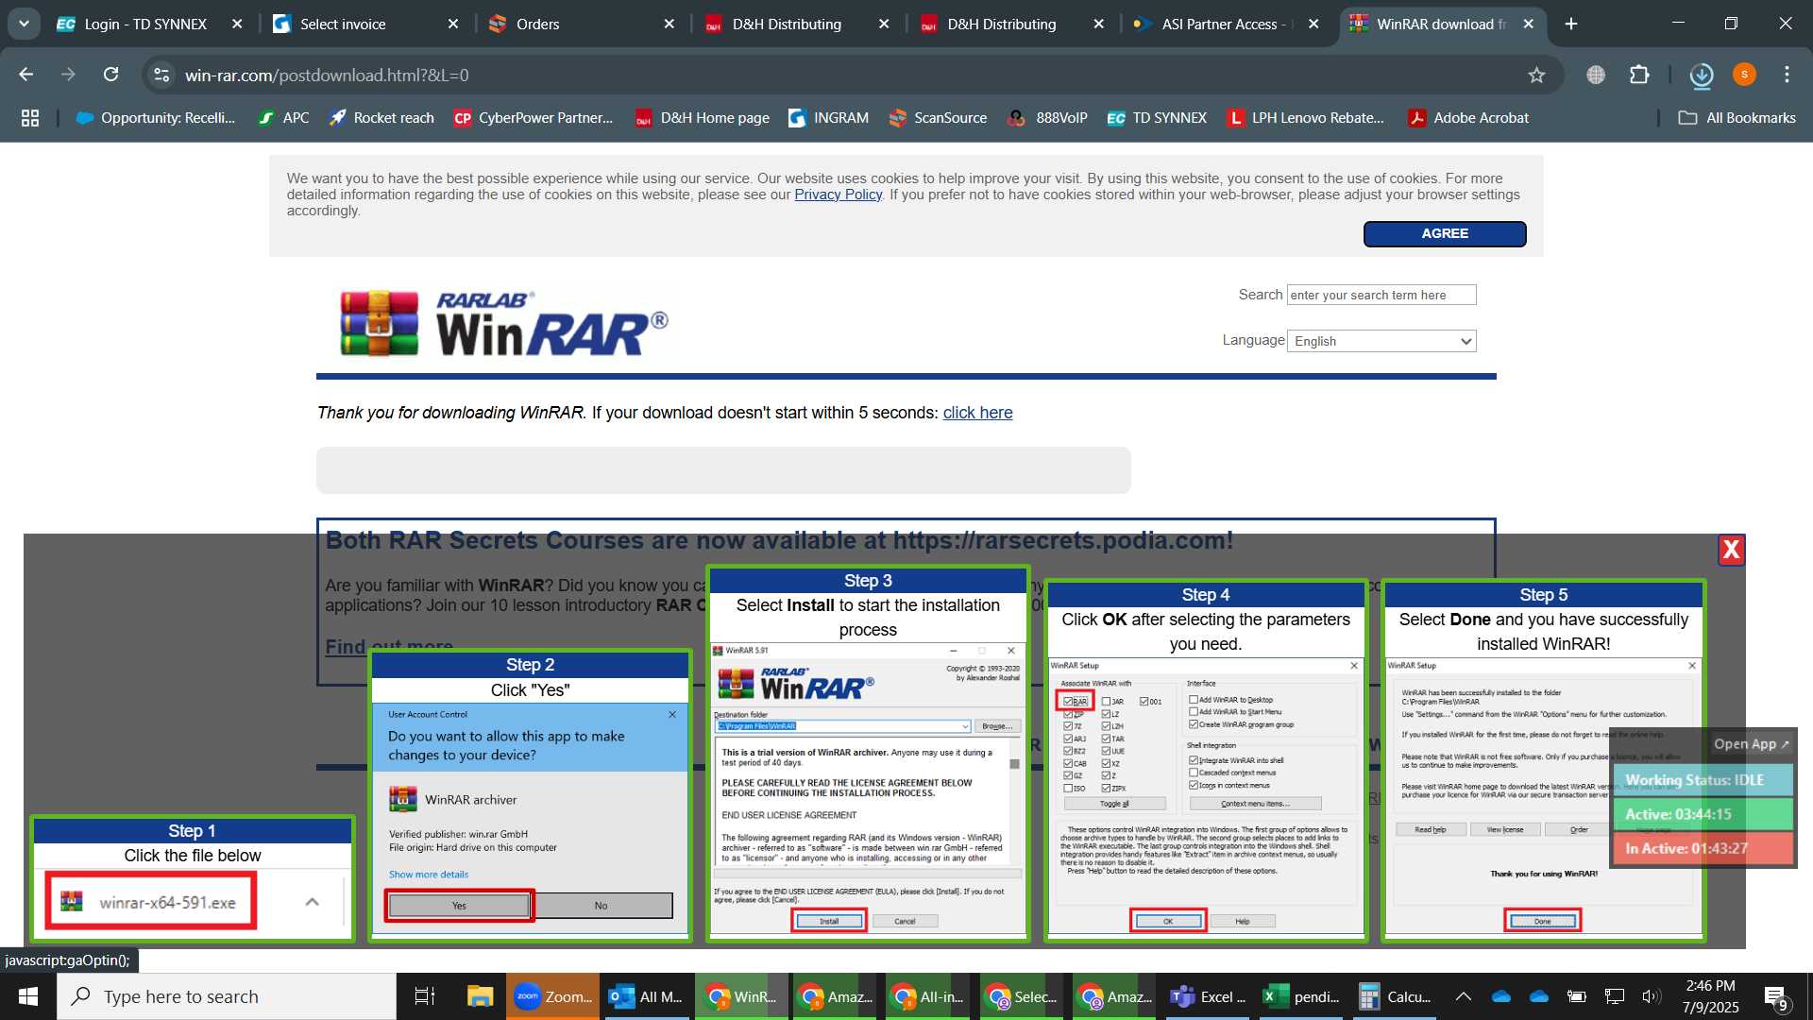The image size is (1813, 1020).
Task: Show hidden system tray icons
Action: pos(1463,996)
